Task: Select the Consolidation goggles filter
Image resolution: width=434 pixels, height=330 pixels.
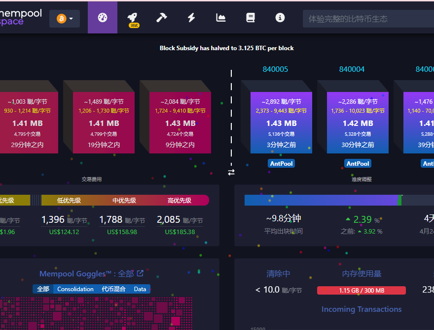Action: (75, 289)
